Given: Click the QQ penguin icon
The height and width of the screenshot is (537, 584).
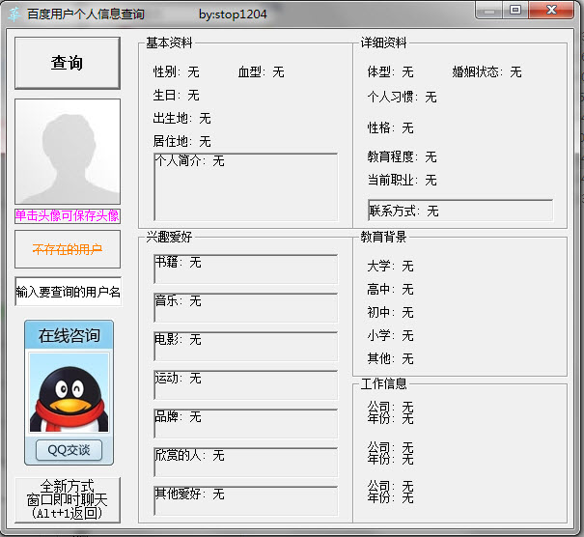Looking at the screenshot, I should coord(69,392).
